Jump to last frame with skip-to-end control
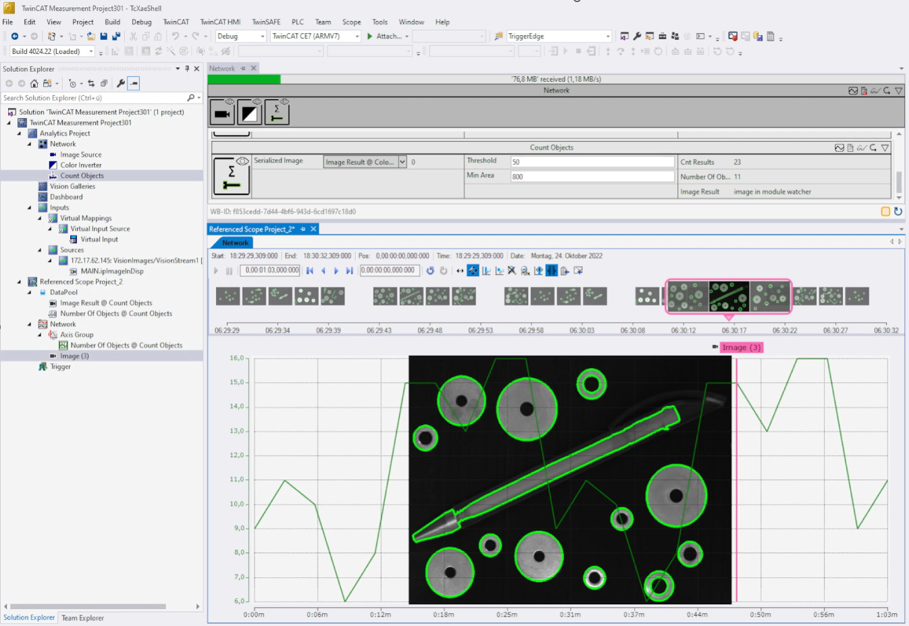This screenshot has width=909, height=626. (x=348, y=270)
